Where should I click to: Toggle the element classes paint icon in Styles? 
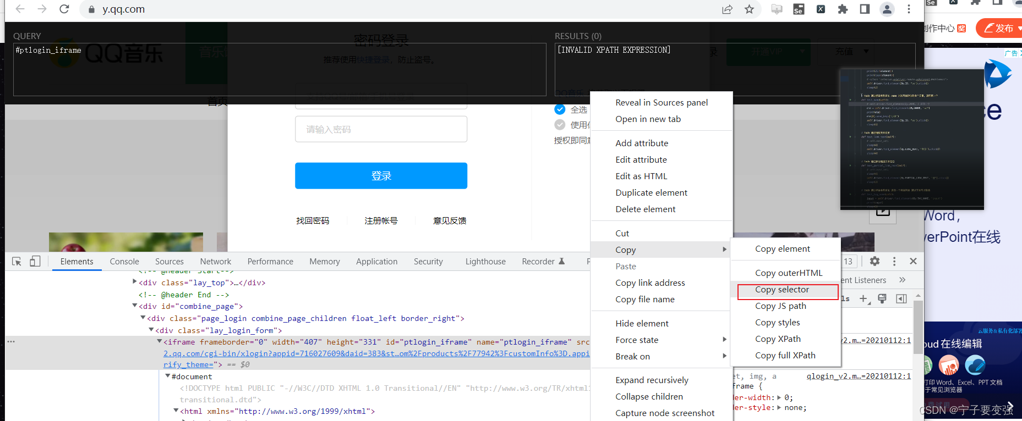click(x=882, y=298)
